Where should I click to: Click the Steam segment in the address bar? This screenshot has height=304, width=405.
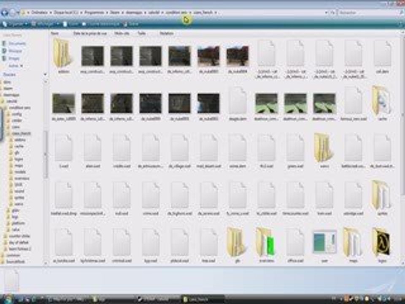click(115, 12)
